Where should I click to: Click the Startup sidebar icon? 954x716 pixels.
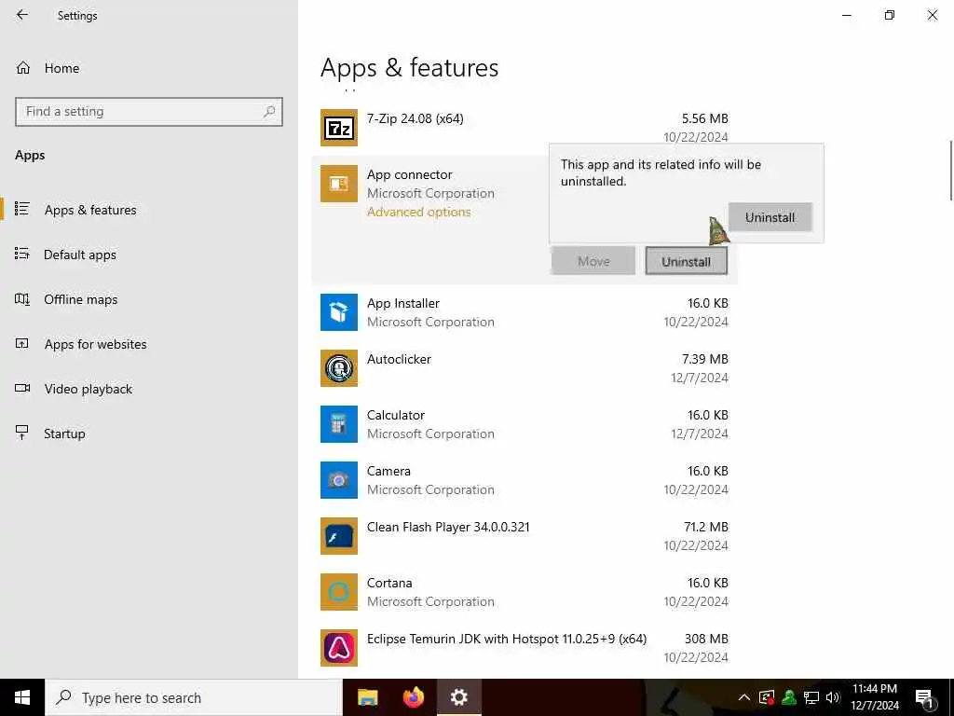click(22, 433)
